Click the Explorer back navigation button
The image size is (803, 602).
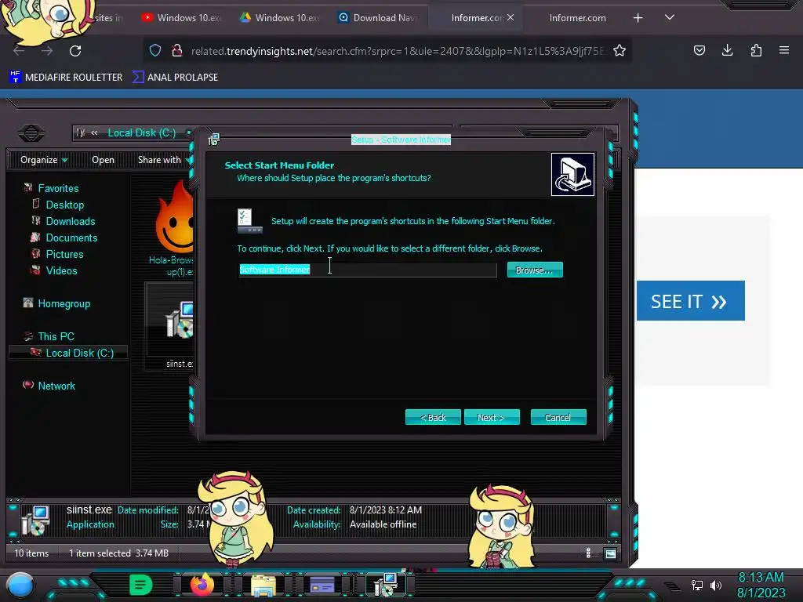[31, 133]
